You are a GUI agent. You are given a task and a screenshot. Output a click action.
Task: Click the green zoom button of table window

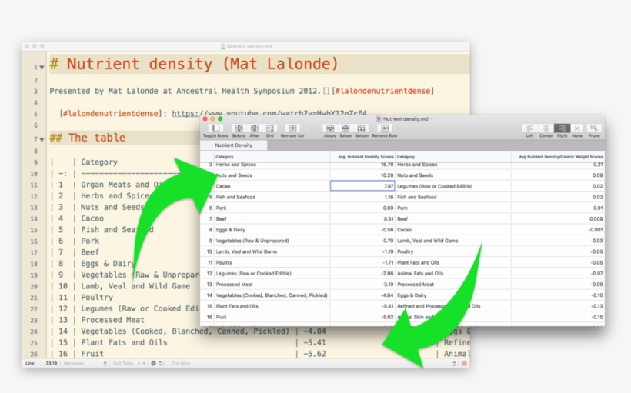220,118
